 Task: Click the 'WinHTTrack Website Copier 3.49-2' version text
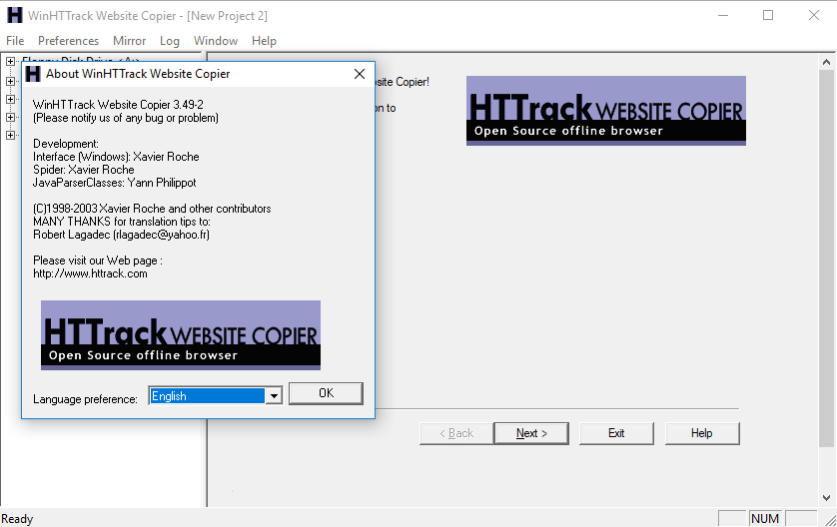(x=118, y=105)
